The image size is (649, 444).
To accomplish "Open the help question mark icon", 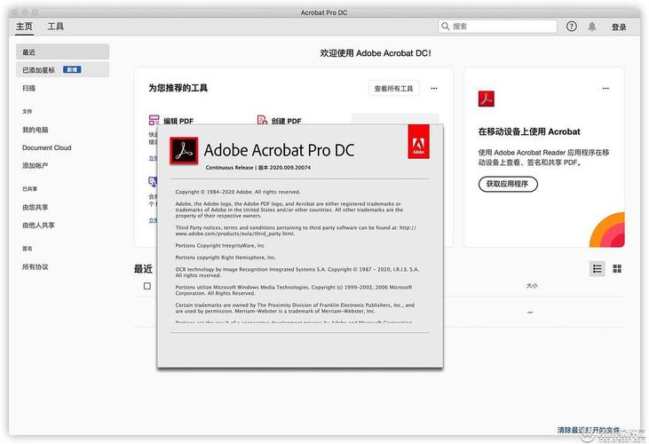I will (x=572, y=27).
